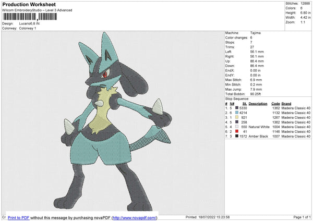
Task: Click the Min Stitch value "0.2 mm"
Action: coord(256,84)
